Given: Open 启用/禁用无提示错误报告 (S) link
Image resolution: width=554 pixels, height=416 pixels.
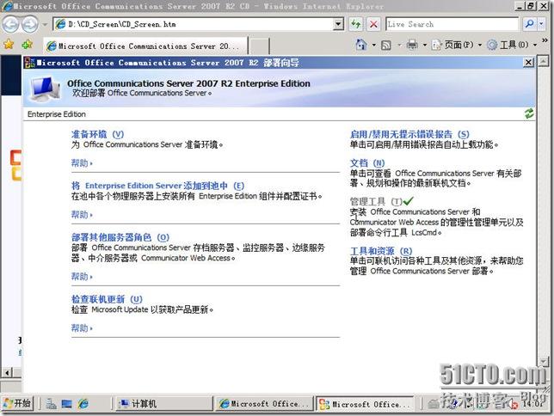Looking at the screenshot, I should (x=409, y=134).
